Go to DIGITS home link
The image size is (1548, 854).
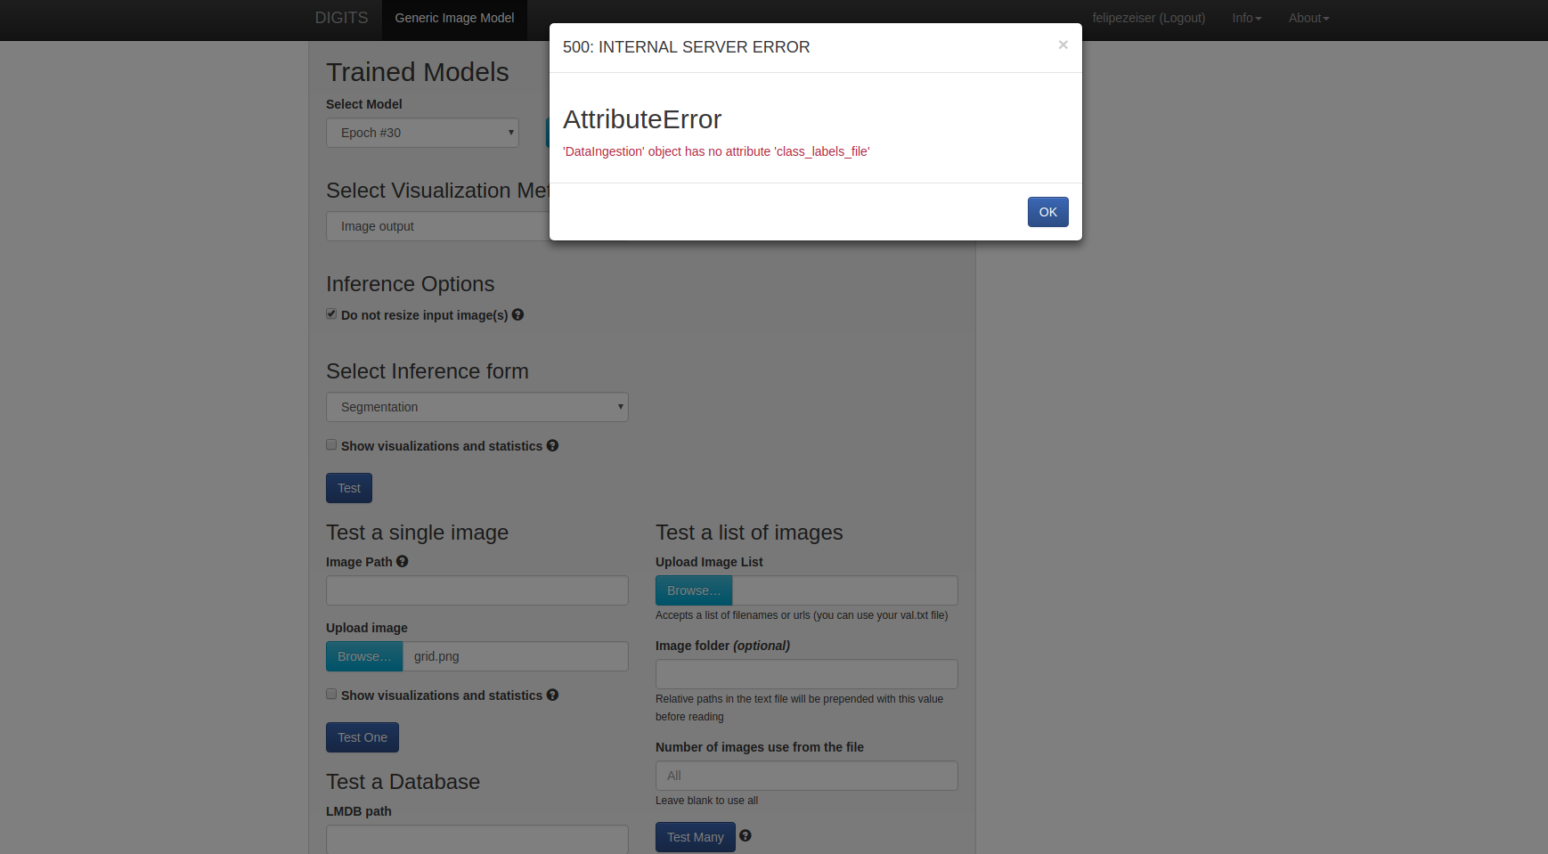[341, 18]
